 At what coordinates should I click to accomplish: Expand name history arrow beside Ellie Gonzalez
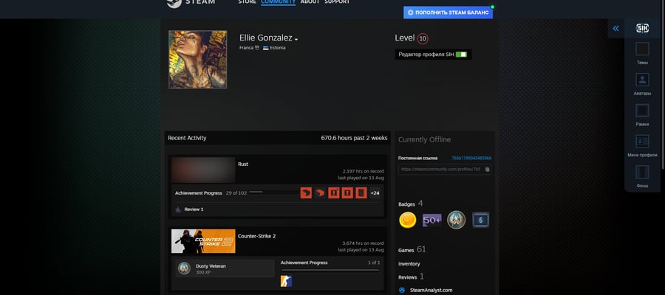(x=296, y=39)
